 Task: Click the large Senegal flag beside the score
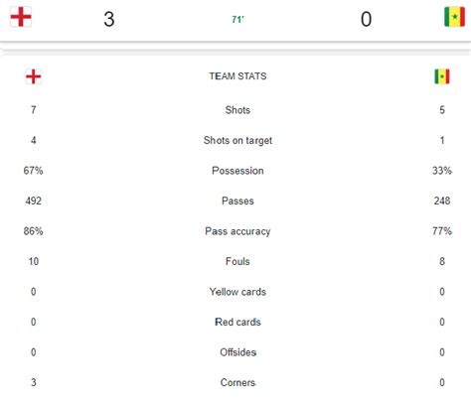coord(454,17)
